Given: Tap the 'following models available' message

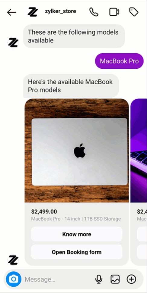Looking at the screenshot, I should [x=74, y=36].
